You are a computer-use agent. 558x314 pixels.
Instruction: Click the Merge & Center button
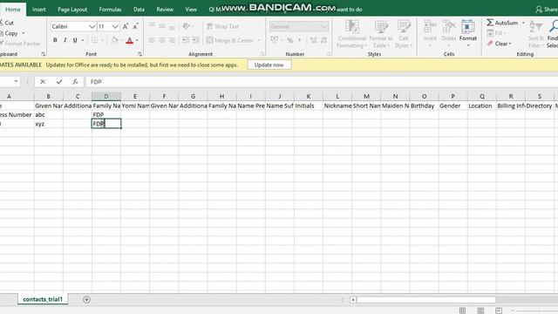230,40
